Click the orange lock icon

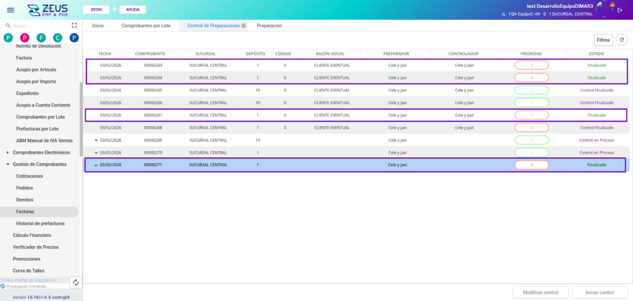tap(612, 5)
